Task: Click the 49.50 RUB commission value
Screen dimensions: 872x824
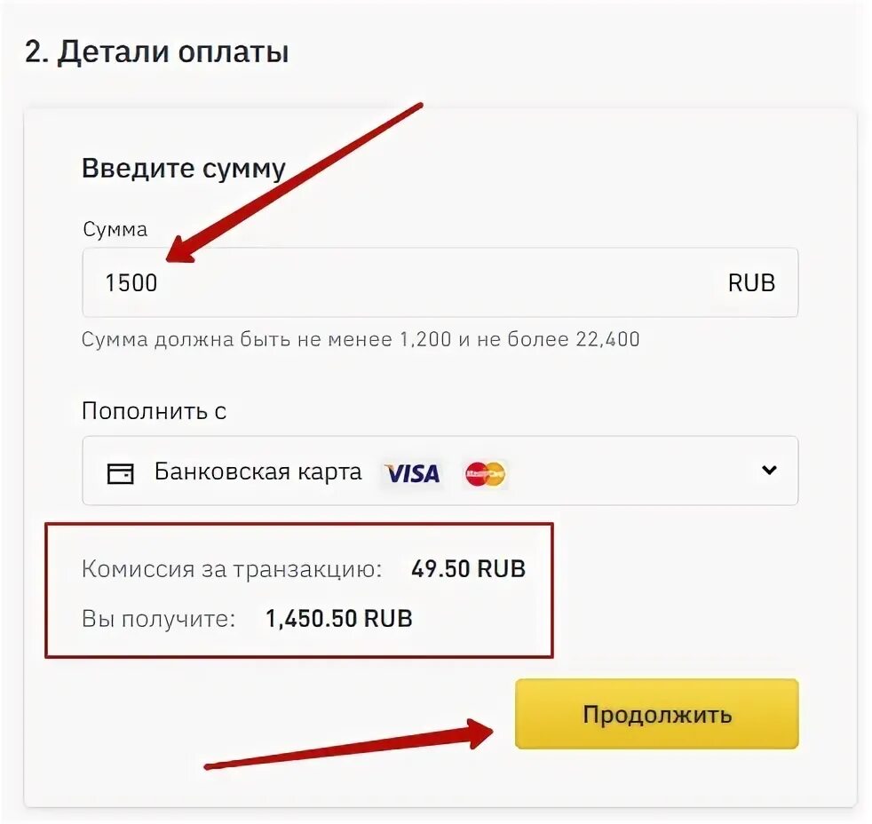Action: pyautogui.click(x=468, y=569)
